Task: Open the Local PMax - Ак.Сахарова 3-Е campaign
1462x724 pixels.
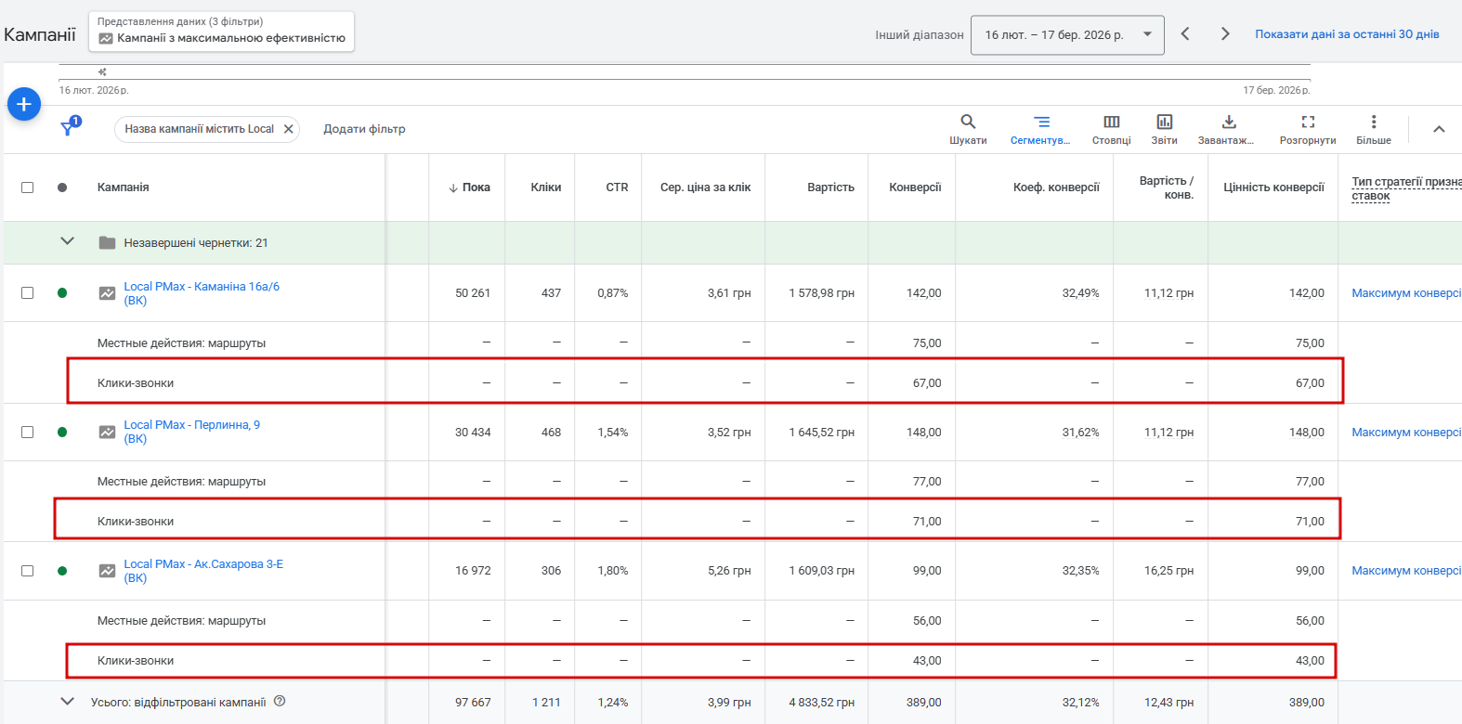Action: pos(203,564)
